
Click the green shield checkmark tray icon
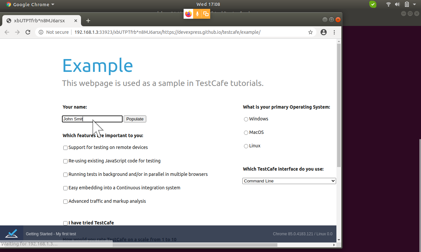373,4
